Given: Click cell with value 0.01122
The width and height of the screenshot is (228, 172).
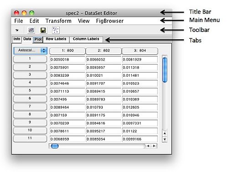Looking at the screenshot, I should 140,131.
